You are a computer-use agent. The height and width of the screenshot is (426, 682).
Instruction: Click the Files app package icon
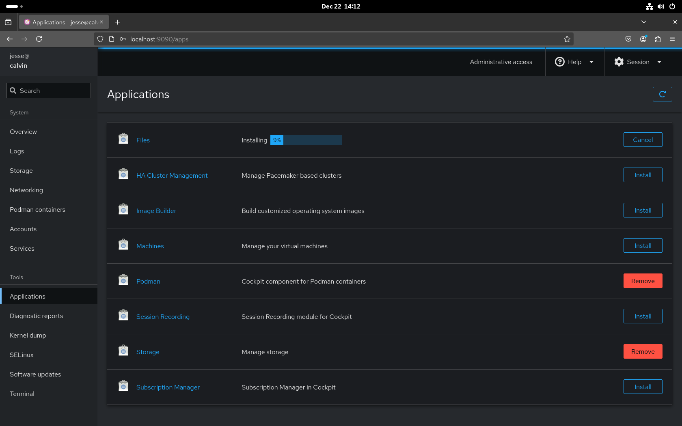[x=123, y=139]
